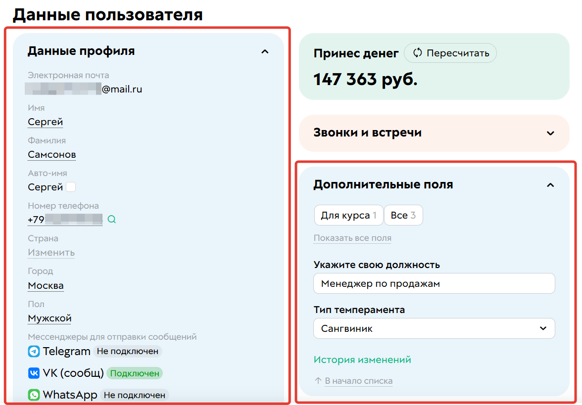Click the WhatsApp messenger icon
This screenshot has height=405, width=582.
click(x=33, y=395)
